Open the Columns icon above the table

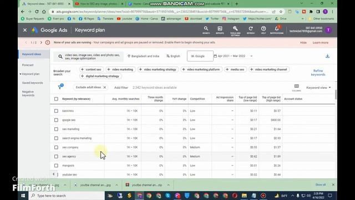pos(296,88)
